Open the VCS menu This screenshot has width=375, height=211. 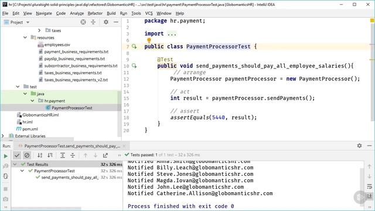[149, 13]
